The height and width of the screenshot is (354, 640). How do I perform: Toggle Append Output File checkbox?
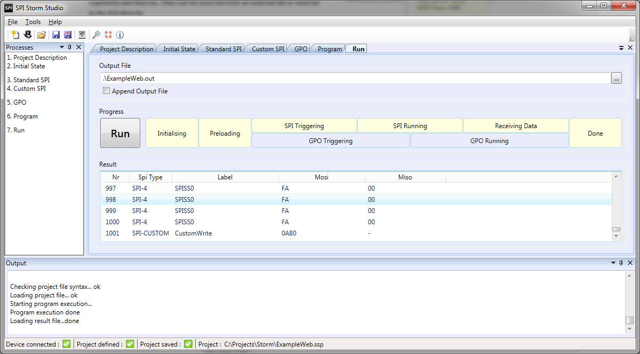tap(106, 91)
